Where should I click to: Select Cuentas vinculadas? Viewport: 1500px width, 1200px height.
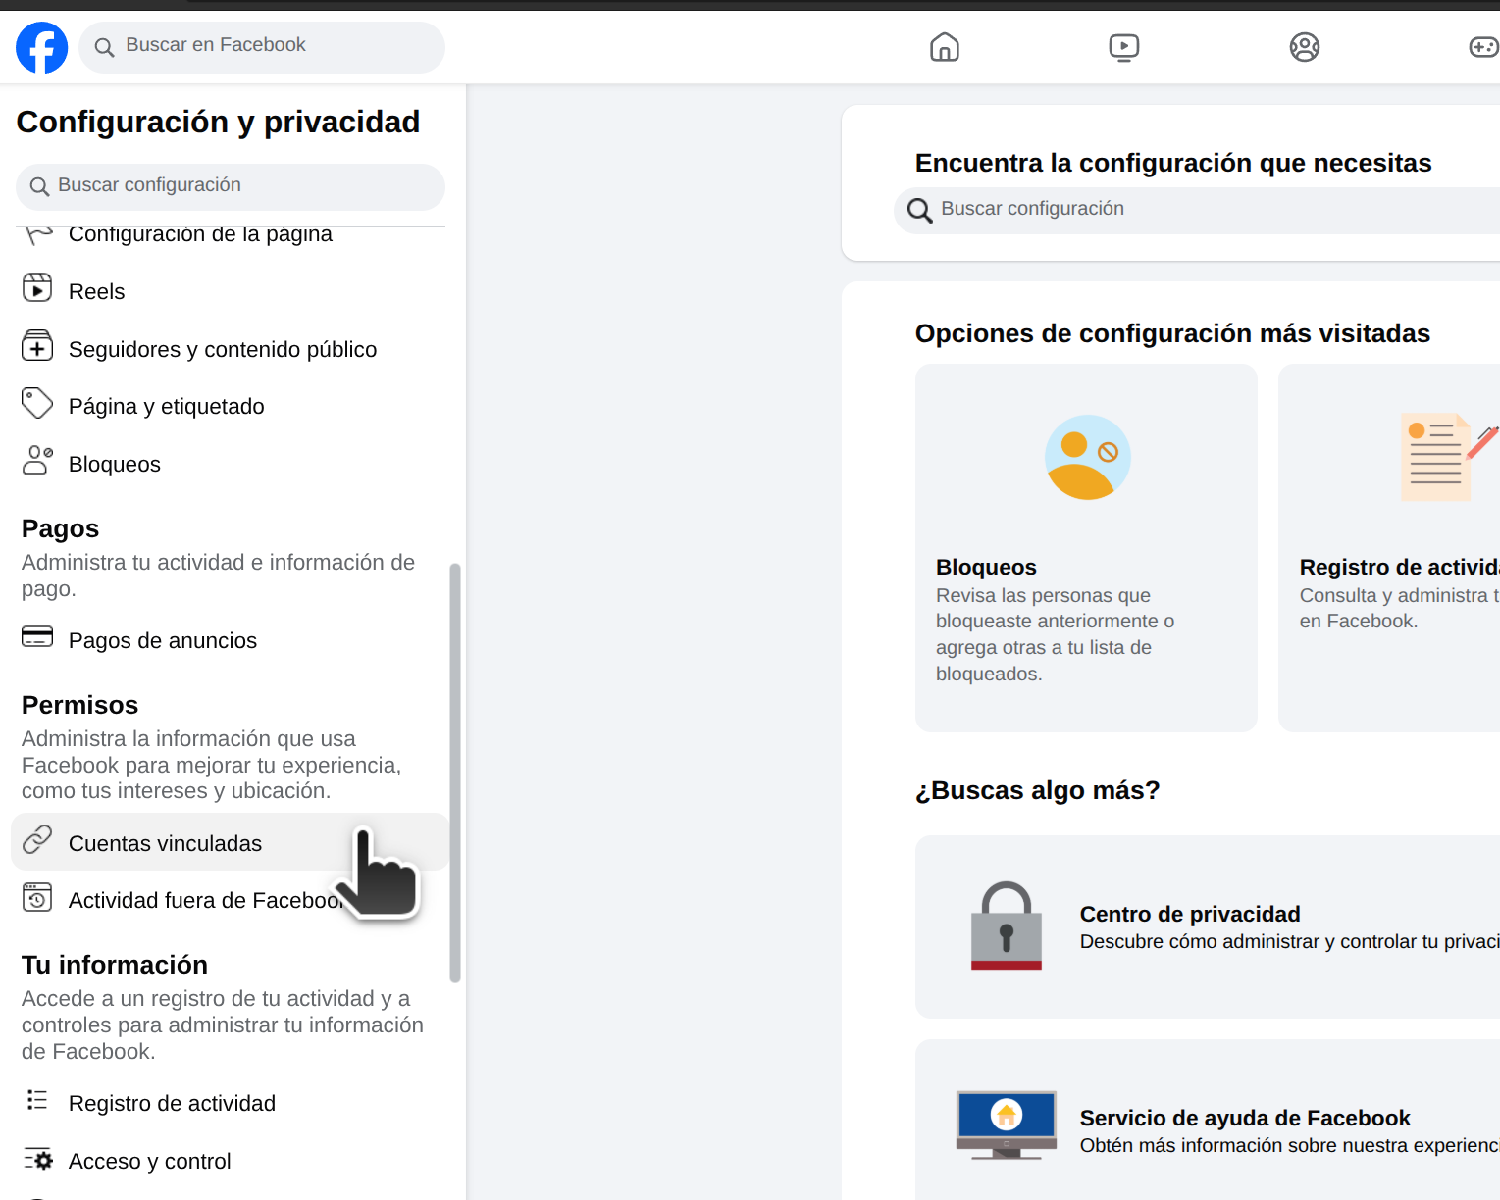point(231,842)
